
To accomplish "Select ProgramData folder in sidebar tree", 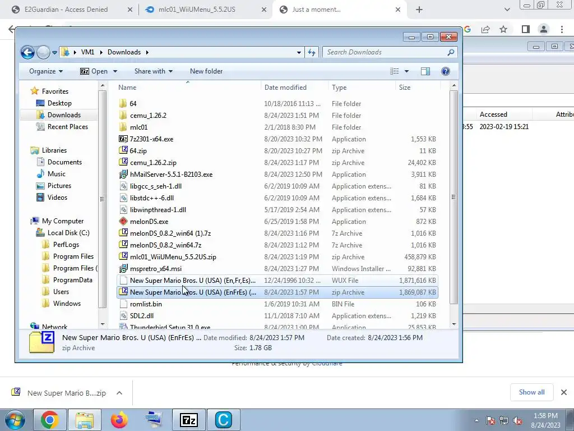I will [72, 280].
